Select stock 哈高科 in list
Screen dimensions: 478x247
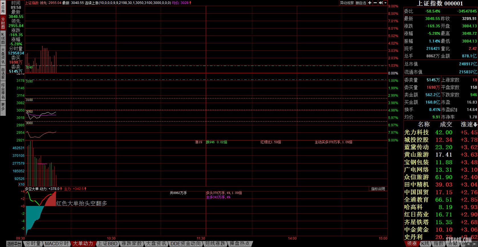coord(440,207)
